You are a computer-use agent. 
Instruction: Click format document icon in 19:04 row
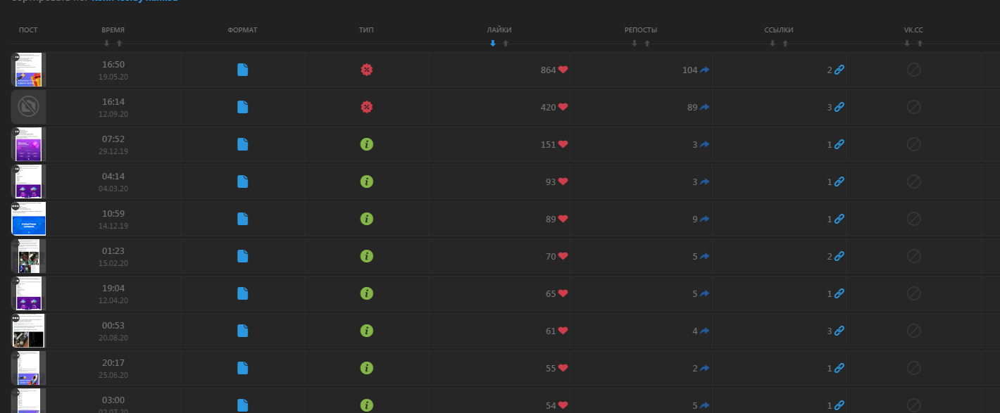[243, 293]
